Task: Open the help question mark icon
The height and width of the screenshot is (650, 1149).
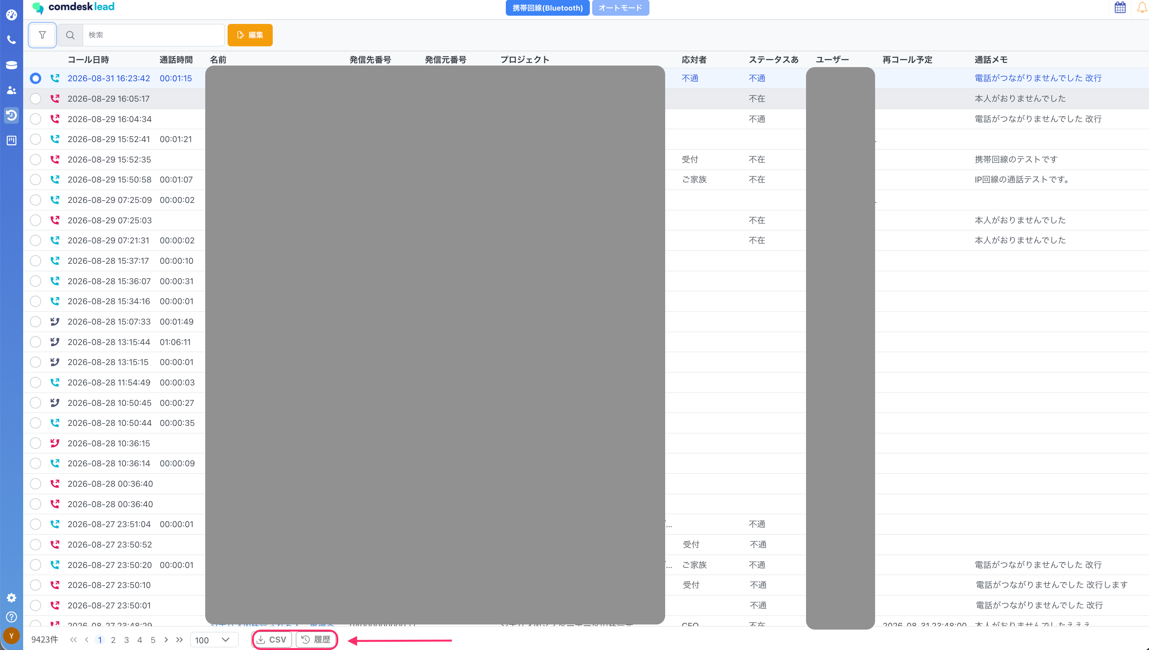Action: click(12, 617)
